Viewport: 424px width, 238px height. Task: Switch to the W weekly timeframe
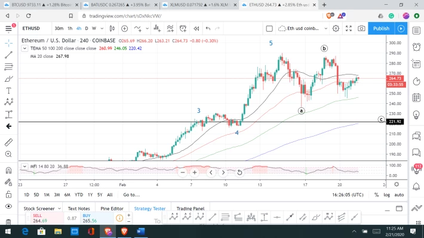tap(94, 29)
